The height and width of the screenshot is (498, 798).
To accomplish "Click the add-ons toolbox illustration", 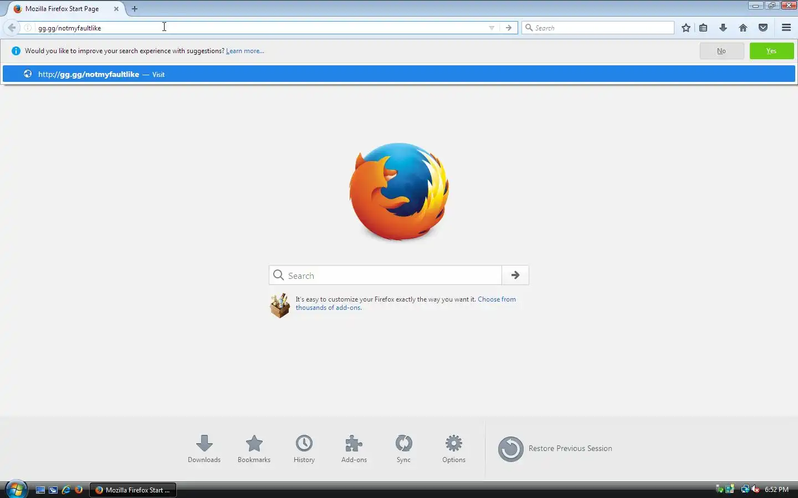I will pyautogui.click(x=280, y=305).
